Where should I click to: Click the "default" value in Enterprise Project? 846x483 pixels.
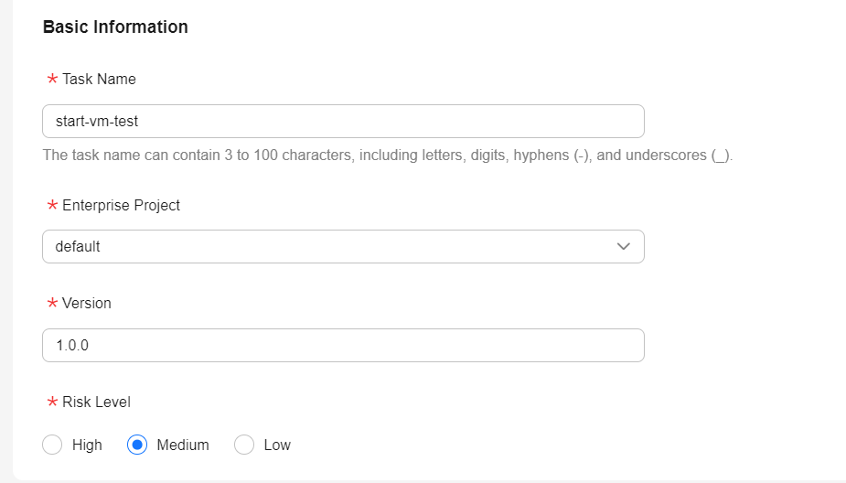78,246
